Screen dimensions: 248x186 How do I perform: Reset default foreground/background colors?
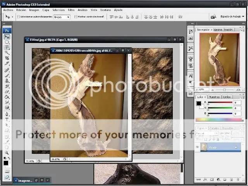pos(5,158)
